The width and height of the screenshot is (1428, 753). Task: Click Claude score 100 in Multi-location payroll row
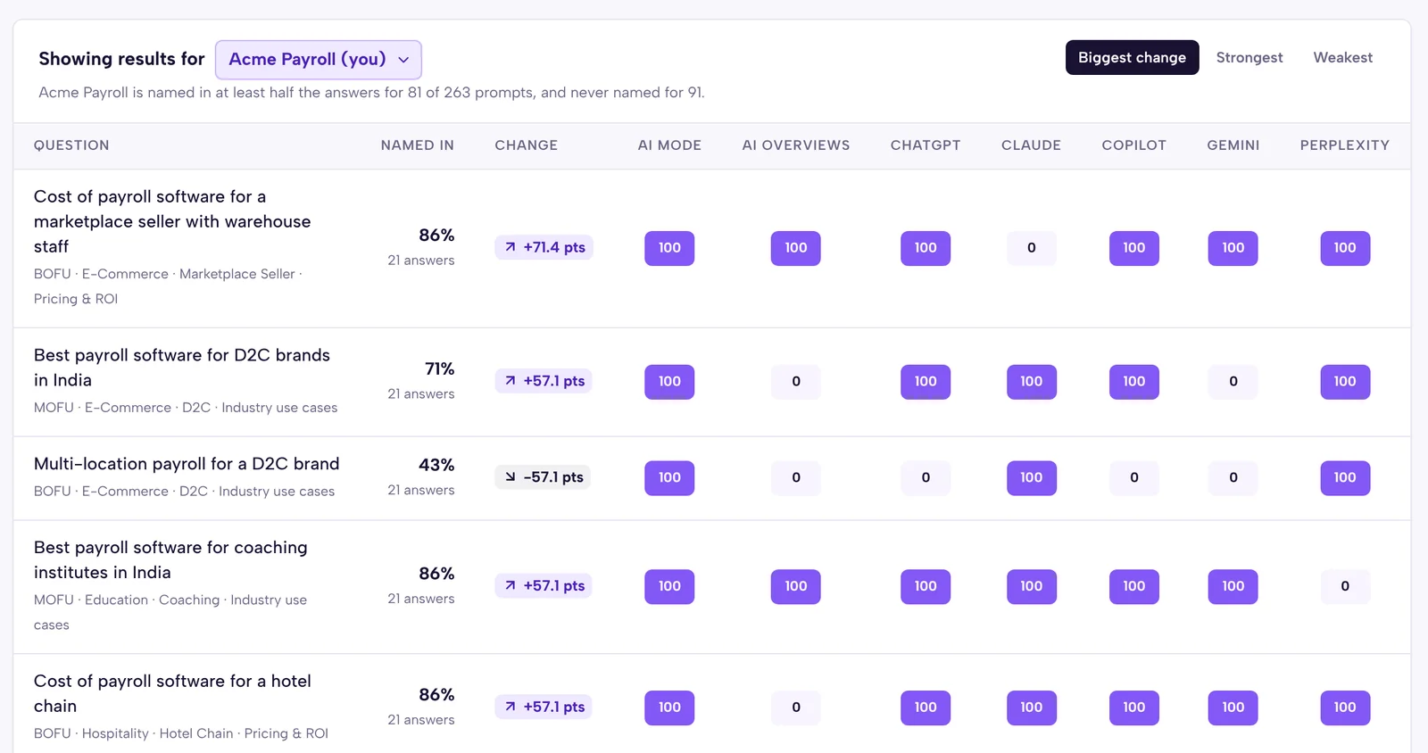[x=1031, y=478]
